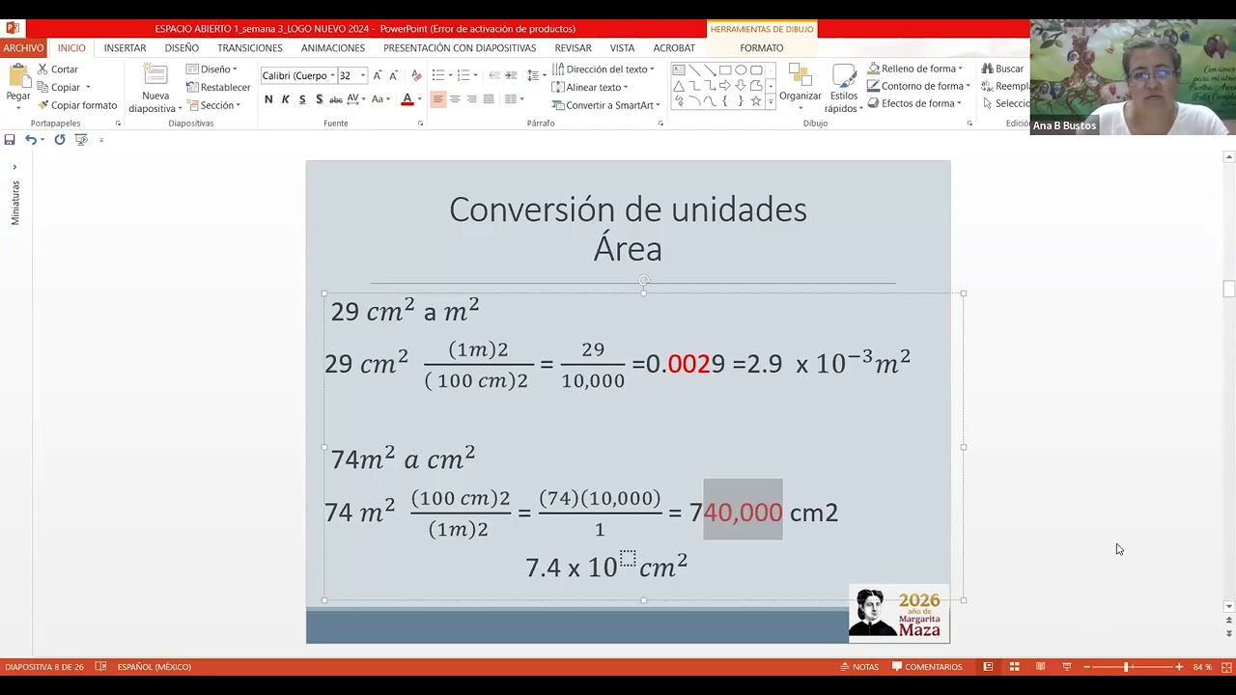Click Buscar find button
The image size is (1236, 695).
point(1003,69)
